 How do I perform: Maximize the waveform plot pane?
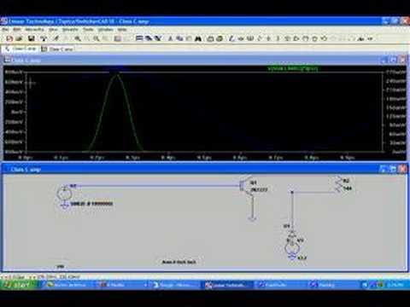click(393, 60)
